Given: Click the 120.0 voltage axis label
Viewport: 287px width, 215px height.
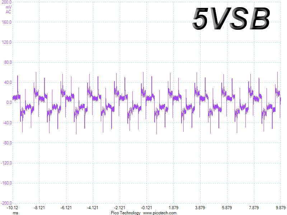Looking at the screenshot, I should 7,42.
